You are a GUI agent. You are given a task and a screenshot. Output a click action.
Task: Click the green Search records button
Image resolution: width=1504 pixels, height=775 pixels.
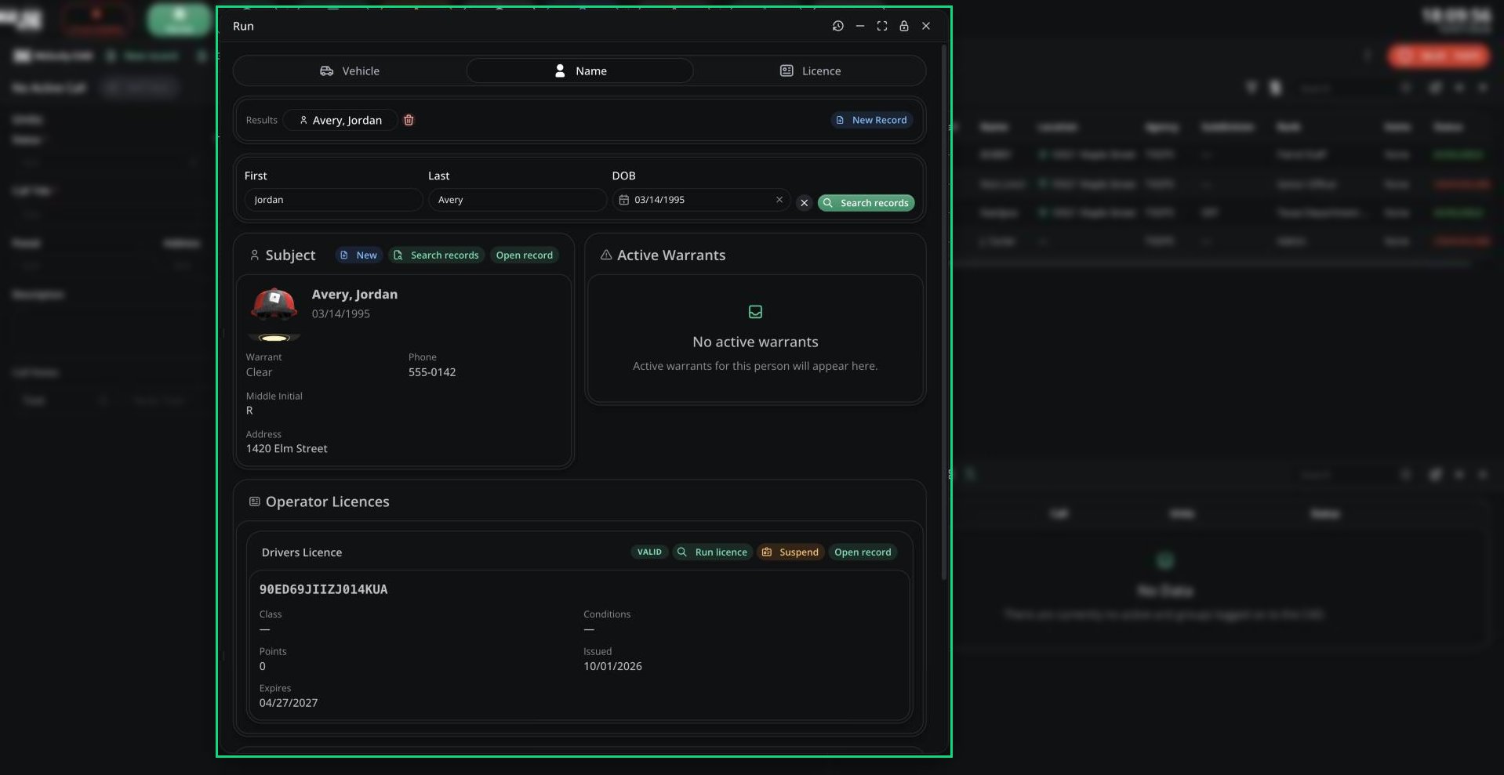(866, 203)
